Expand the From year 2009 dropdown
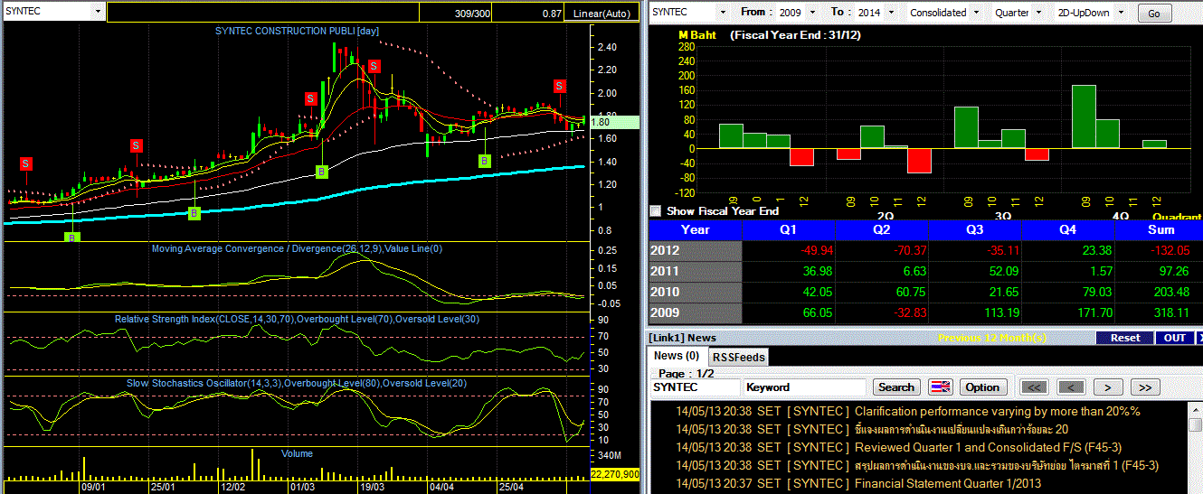The image size is (1203, 494). pyautogui.click(x=811, y=13)
